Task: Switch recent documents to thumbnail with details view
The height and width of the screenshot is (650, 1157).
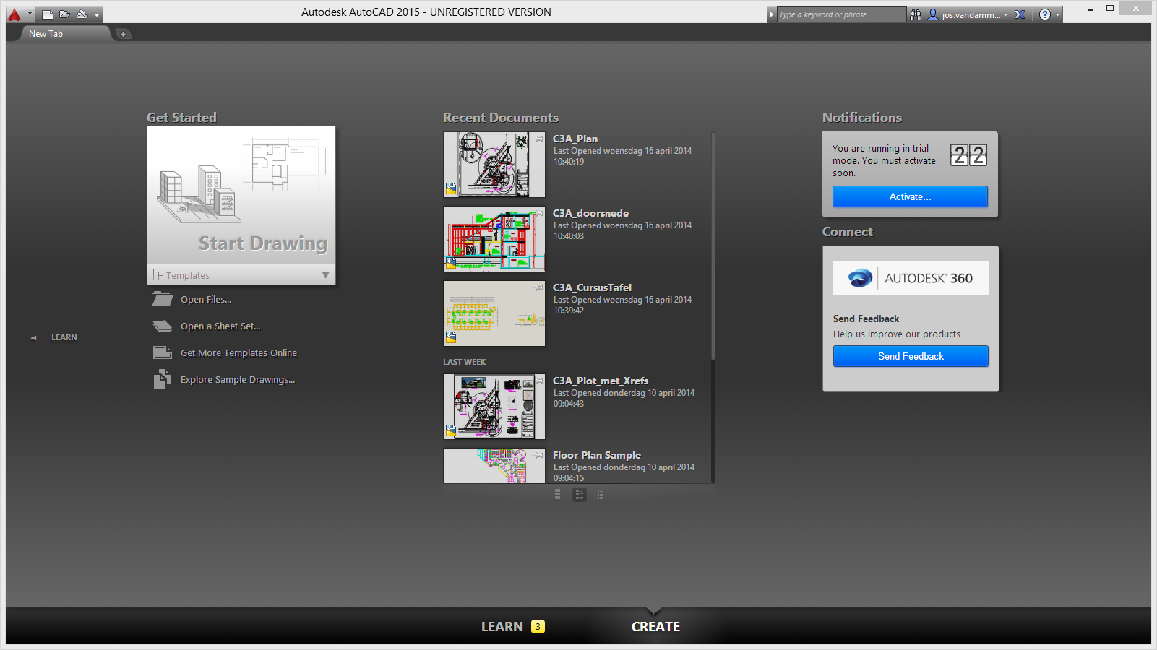Action: [579, 495]
